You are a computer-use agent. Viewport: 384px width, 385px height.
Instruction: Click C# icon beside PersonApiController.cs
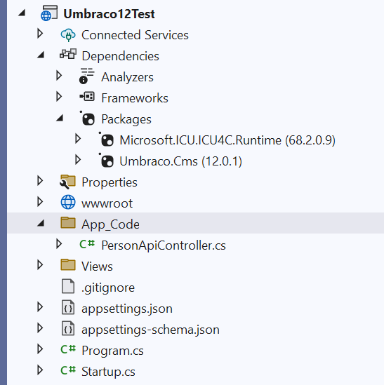[x=87, y=244]
